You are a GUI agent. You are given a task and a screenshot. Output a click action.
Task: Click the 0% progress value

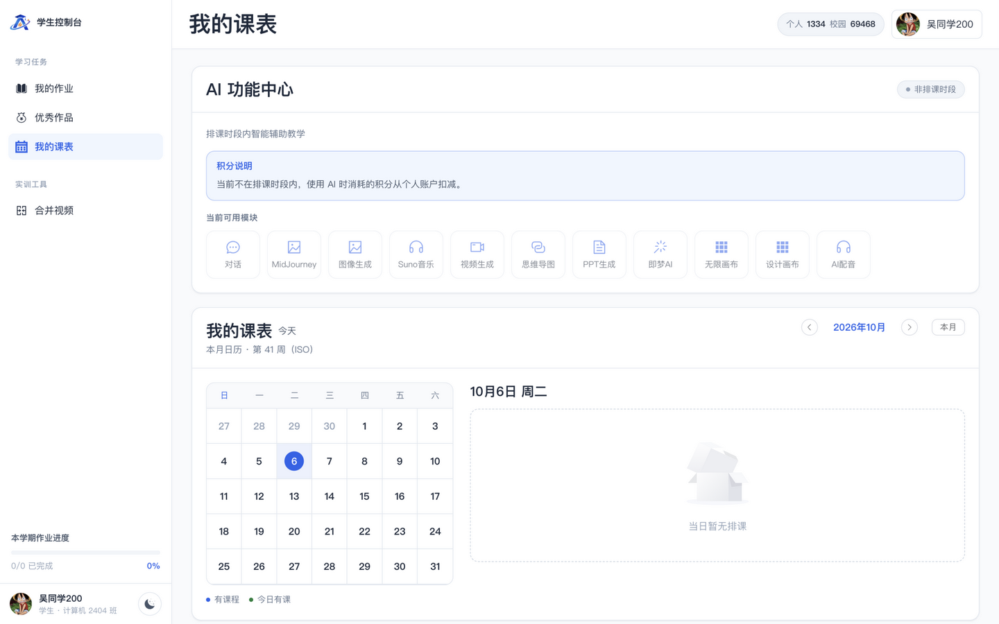click(x=153, y=566)
